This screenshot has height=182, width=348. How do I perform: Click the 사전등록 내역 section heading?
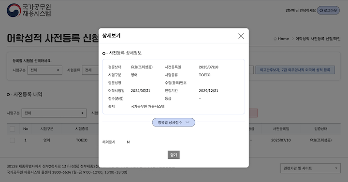[x=28, y=95]
